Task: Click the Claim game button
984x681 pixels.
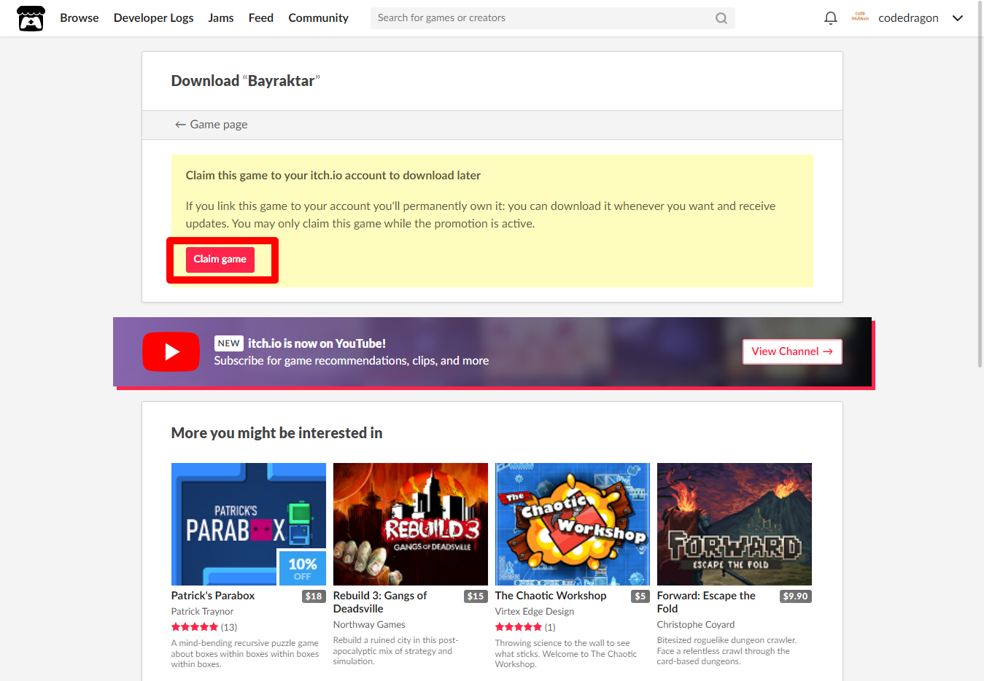Action: coord(220,260)
